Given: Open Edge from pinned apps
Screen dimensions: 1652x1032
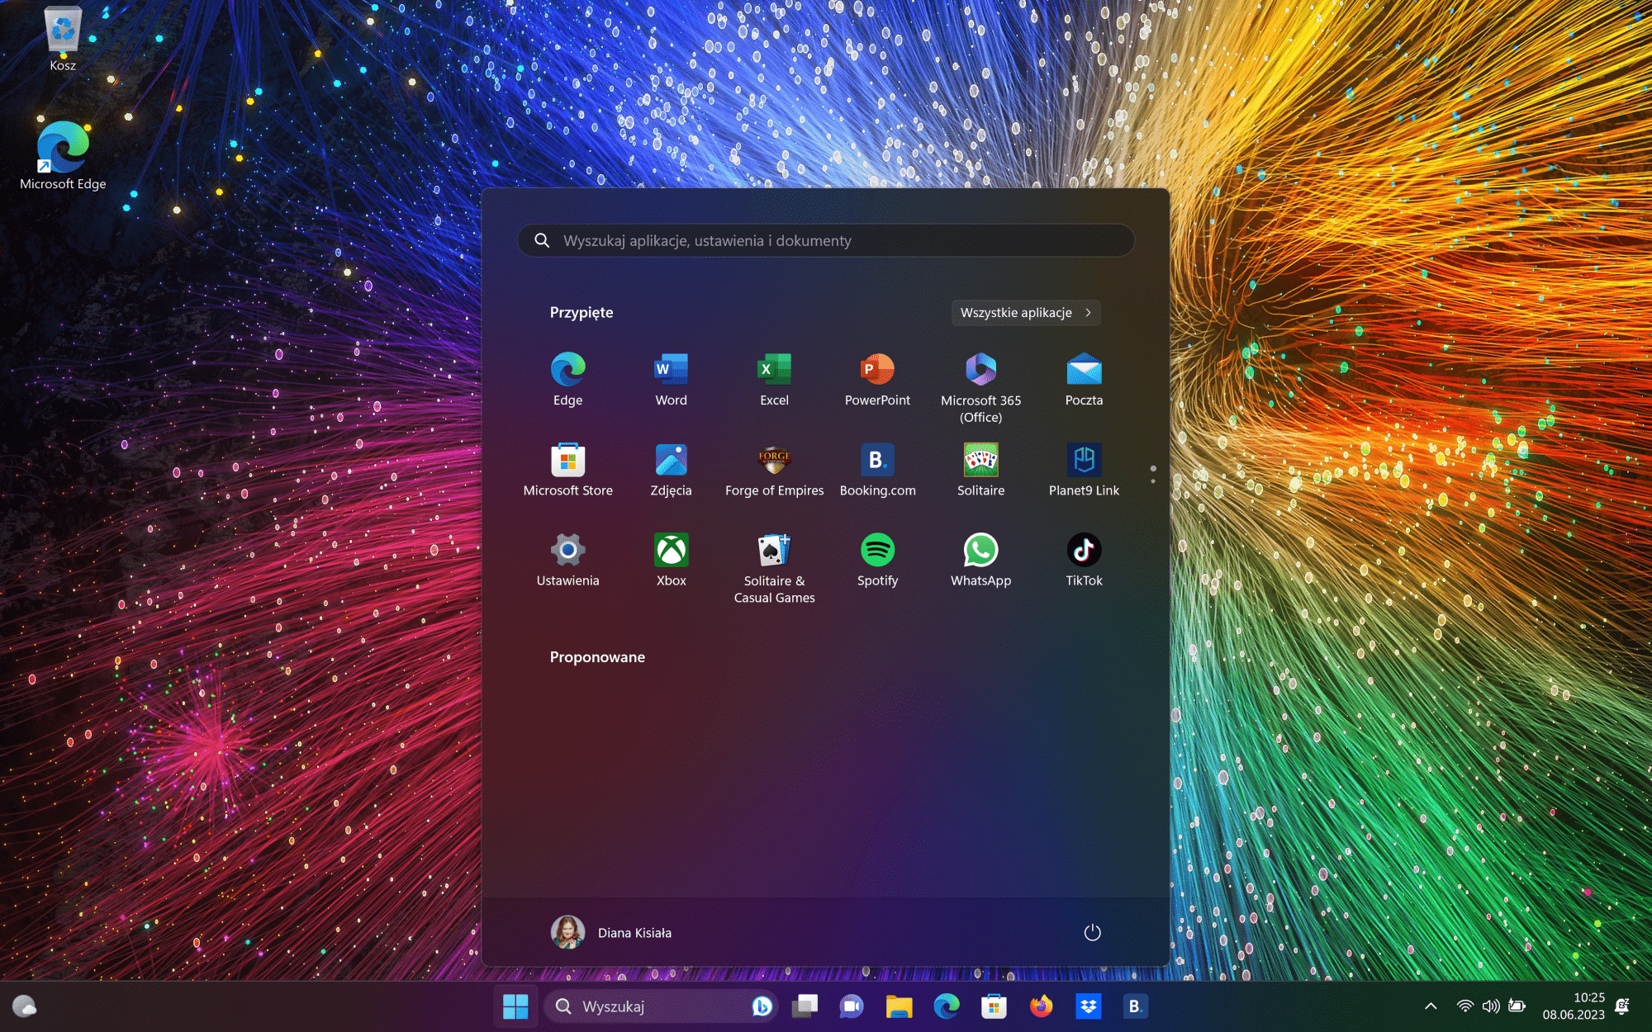Looking at the screenshot, I should pyautogui.click(x=567, y=380).
